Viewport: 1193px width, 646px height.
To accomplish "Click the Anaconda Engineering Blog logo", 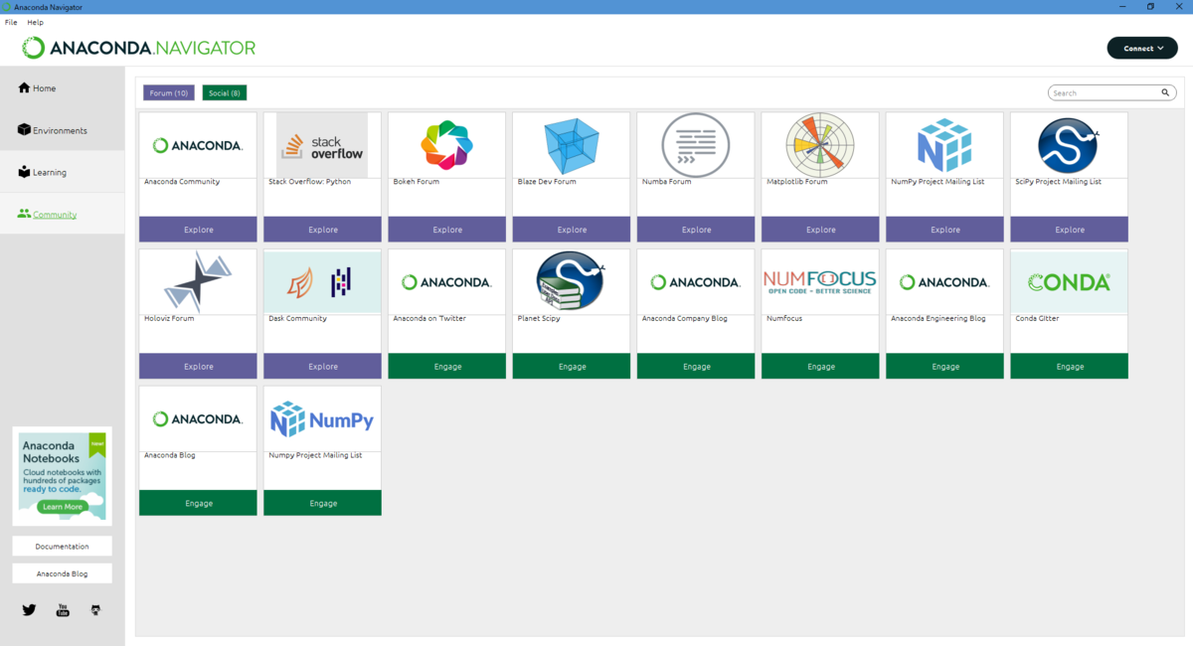I will [x=944, y=282].
